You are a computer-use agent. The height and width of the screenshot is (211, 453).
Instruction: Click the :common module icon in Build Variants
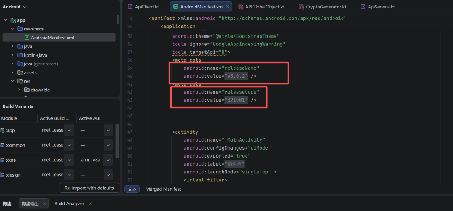coord(2,145)
